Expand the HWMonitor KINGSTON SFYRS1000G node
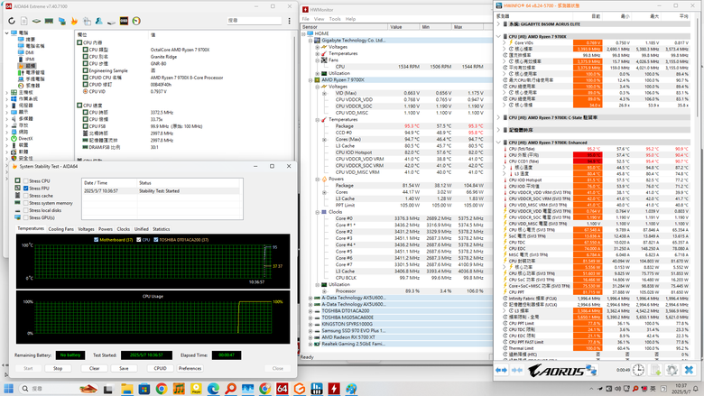 [310, 324]
